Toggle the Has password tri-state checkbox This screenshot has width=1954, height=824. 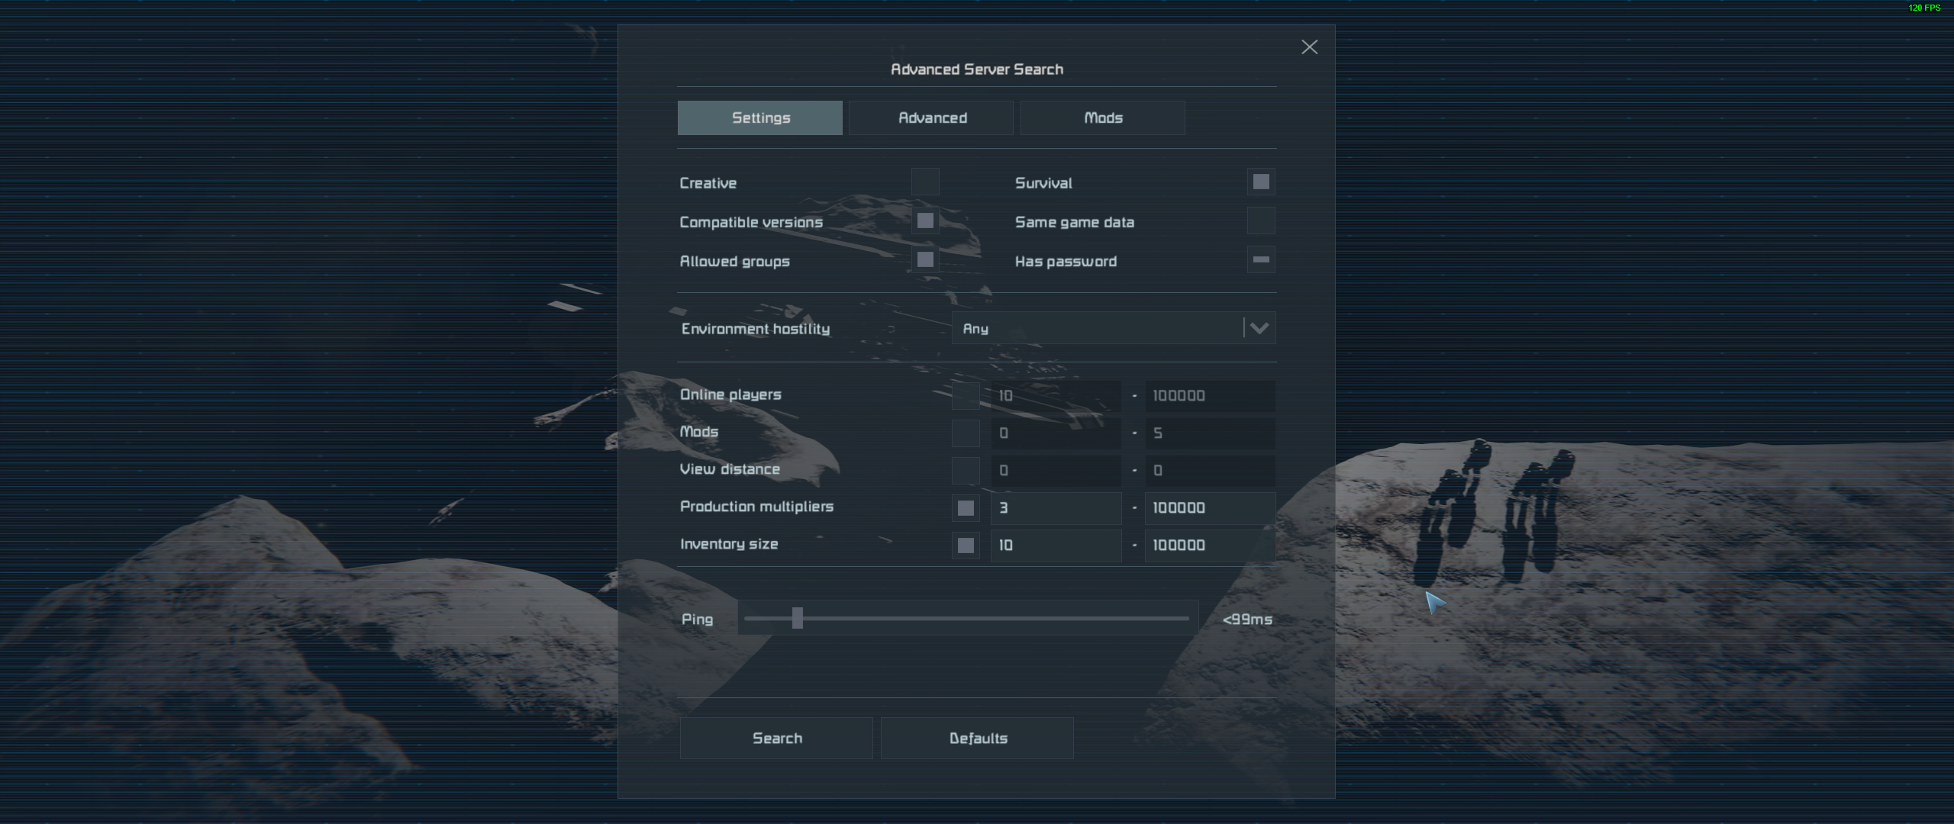(1261, 260)
